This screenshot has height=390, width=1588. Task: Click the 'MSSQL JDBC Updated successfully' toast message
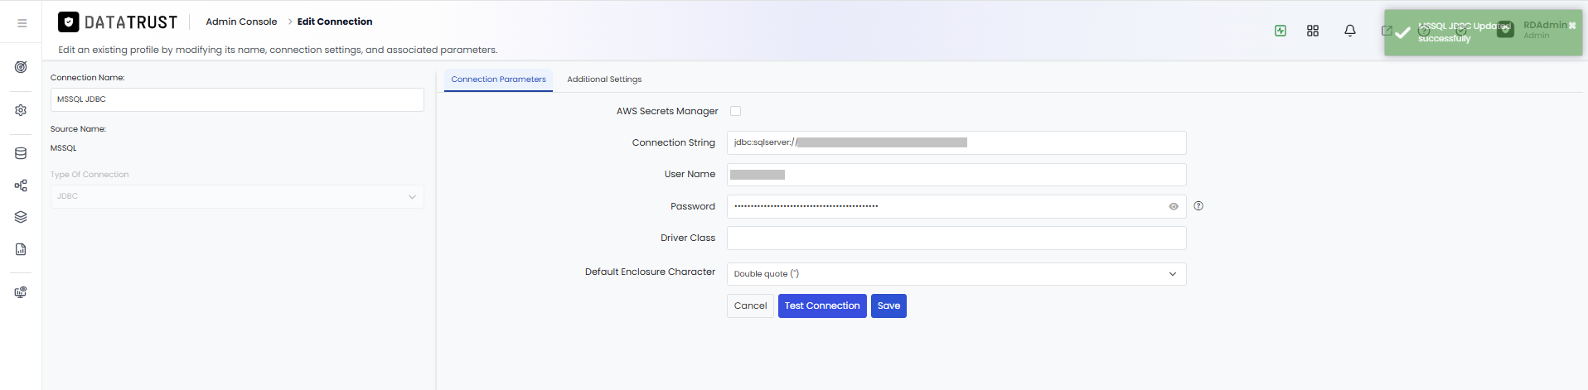[x=1464, y=32]
